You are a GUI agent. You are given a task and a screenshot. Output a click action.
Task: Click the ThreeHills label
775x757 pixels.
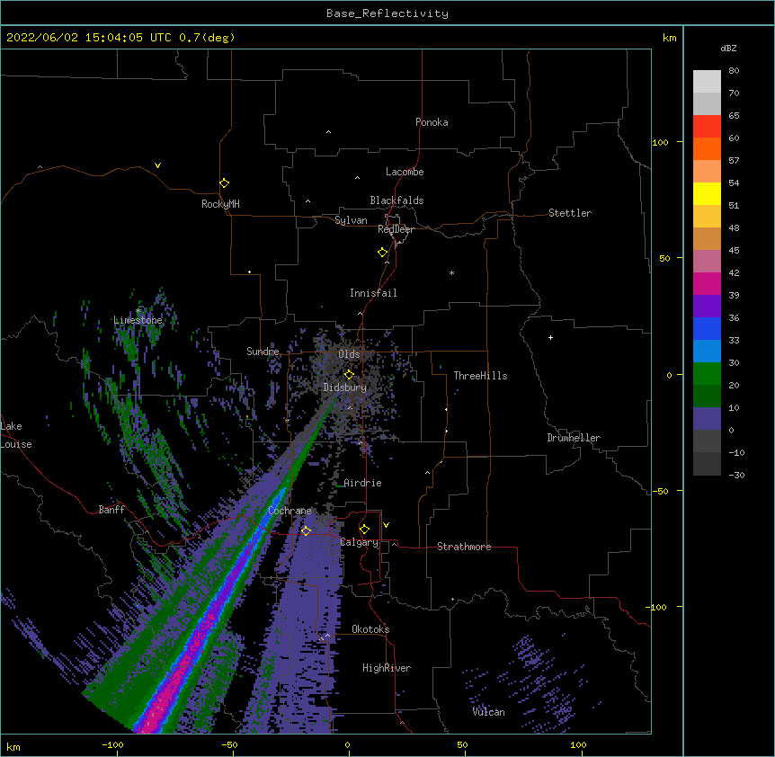(480, 376)
